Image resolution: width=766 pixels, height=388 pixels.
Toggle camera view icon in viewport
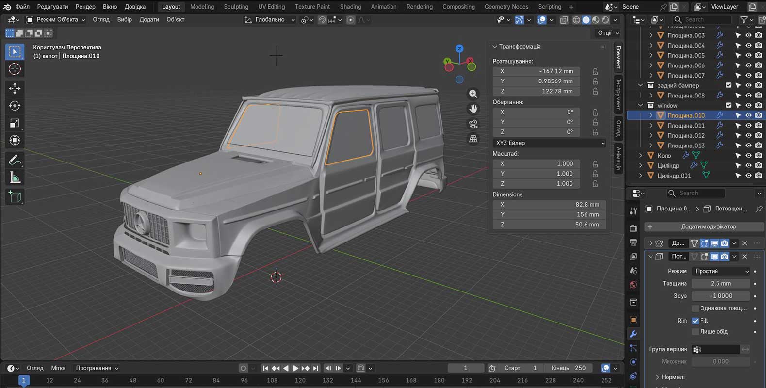pyautogui.click(x=473, y=124)
